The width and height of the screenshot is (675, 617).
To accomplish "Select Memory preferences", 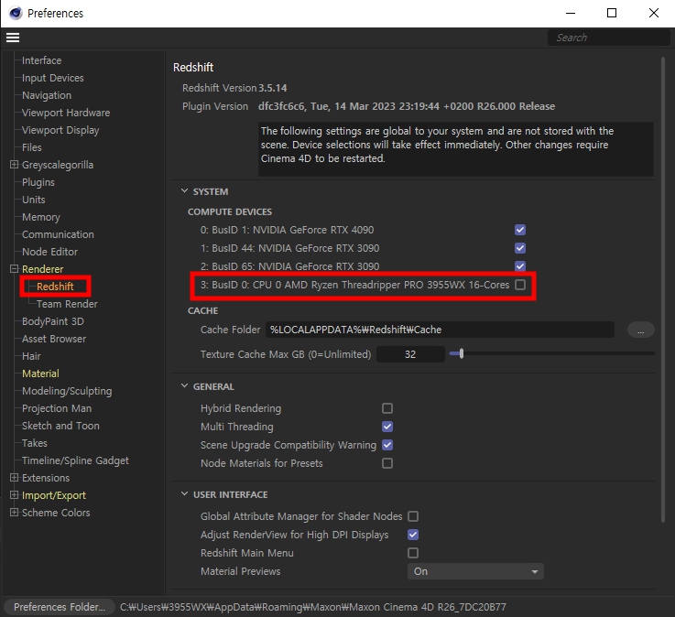I will coord(41,217).
